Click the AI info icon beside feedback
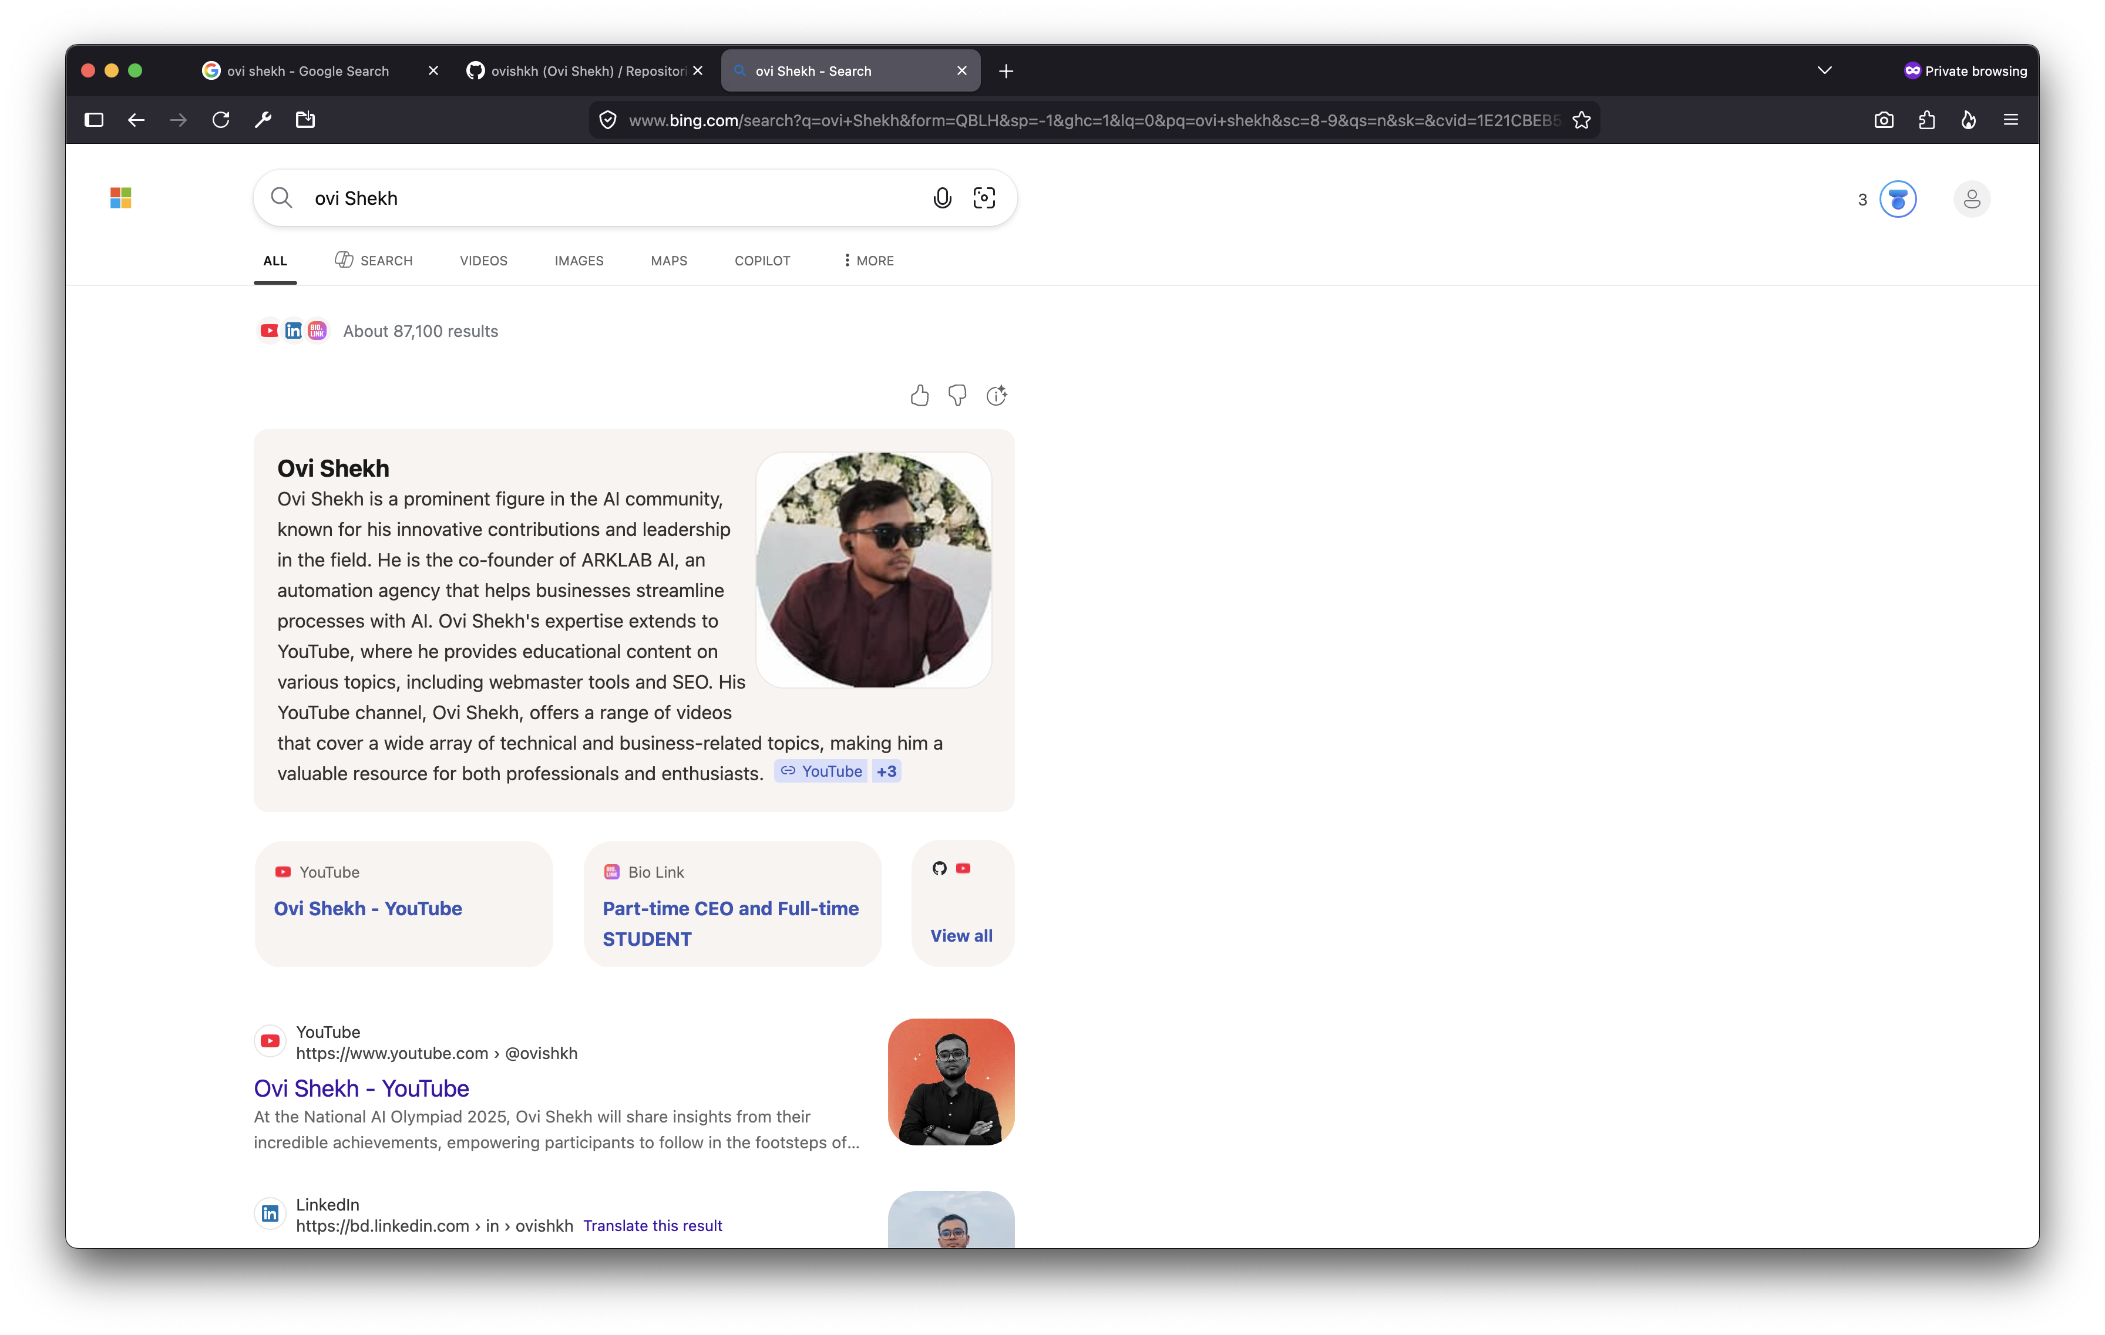Image resolution: width=2105 pixels, height=1335 pixels. click(x=997, y=396)
